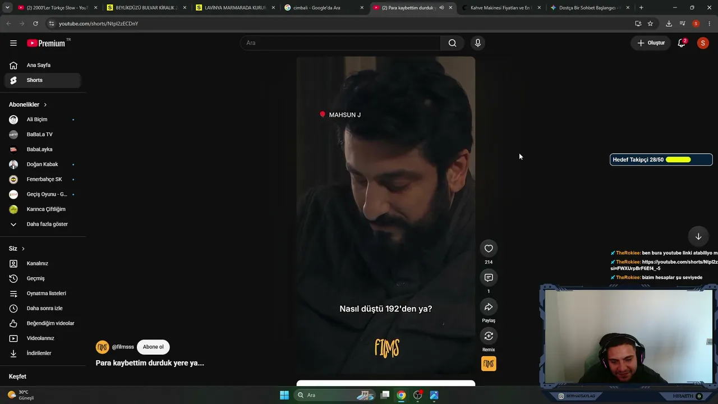The width and height of the screenshot is (718, 404).
Task: Expand the Siz section
Action: (x=17, y=249)
